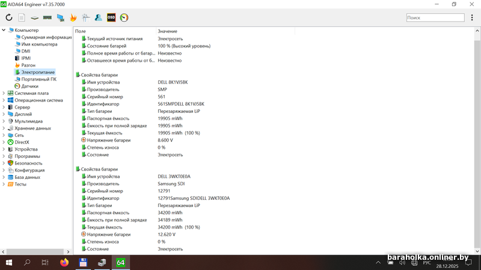Select Разгон in the tree
This screenshot has width=481, height=270.
point(28,65)
